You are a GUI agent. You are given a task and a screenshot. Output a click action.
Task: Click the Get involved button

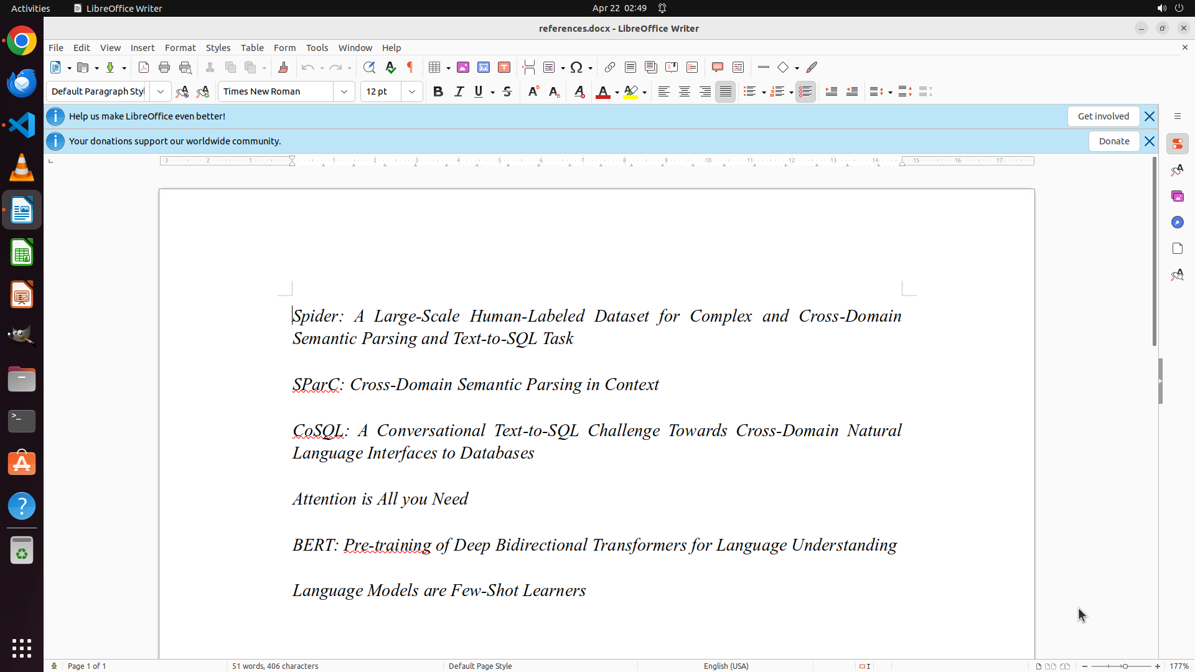click(1103, 116)
